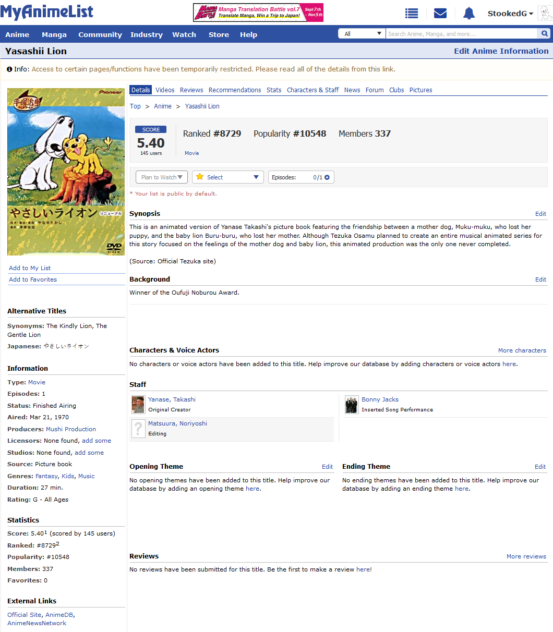Increment episodes with the plus icon
This screenshot has width=553, height=632.
click(x=327, y=177)
